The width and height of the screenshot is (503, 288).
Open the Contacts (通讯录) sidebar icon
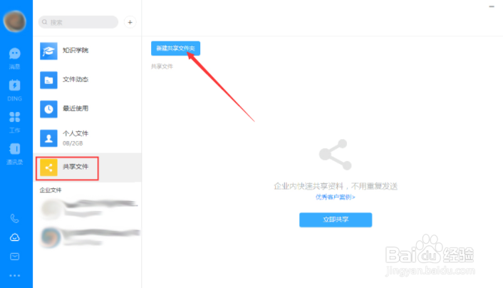[14, 154]
